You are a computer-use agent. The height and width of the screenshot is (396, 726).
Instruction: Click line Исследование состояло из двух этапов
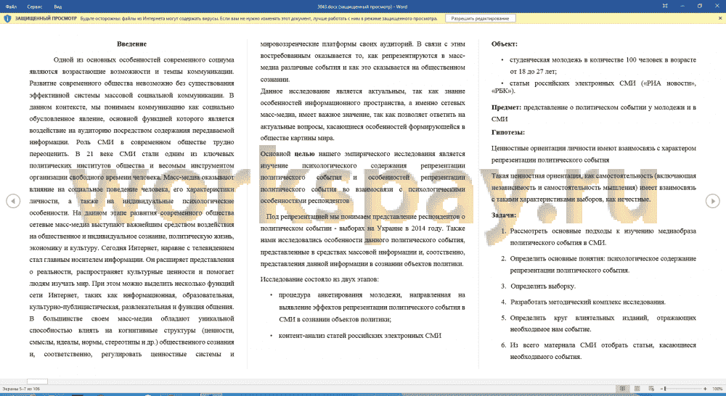coord(319,279)
